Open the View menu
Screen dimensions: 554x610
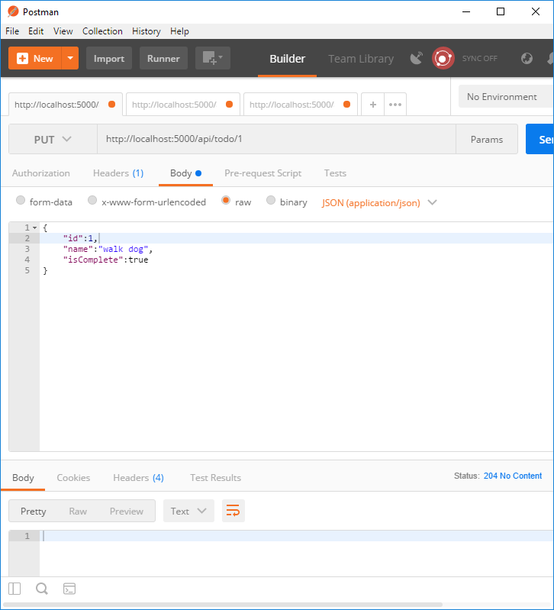(63, 31)
